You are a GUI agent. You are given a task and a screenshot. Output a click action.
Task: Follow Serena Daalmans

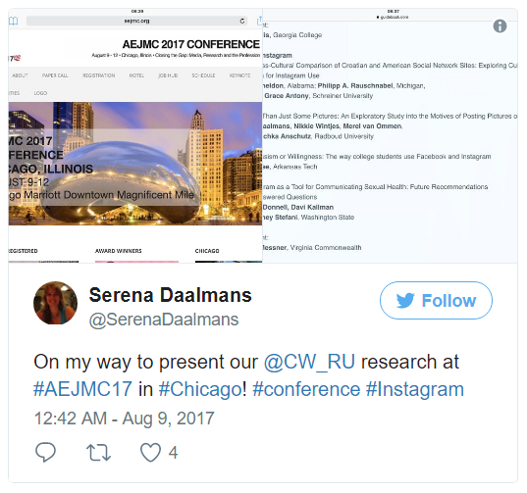436,300
